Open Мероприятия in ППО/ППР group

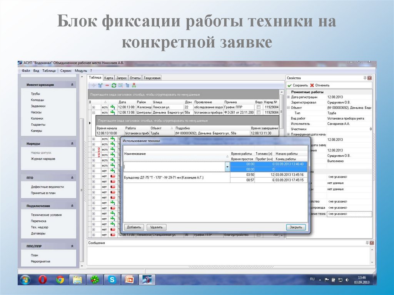point(40,261)
